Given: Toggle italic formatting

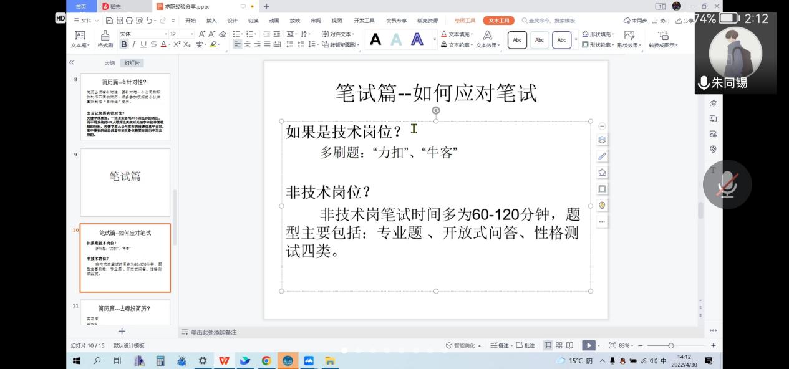Looking at the screenshot, I should coord(133,44).
